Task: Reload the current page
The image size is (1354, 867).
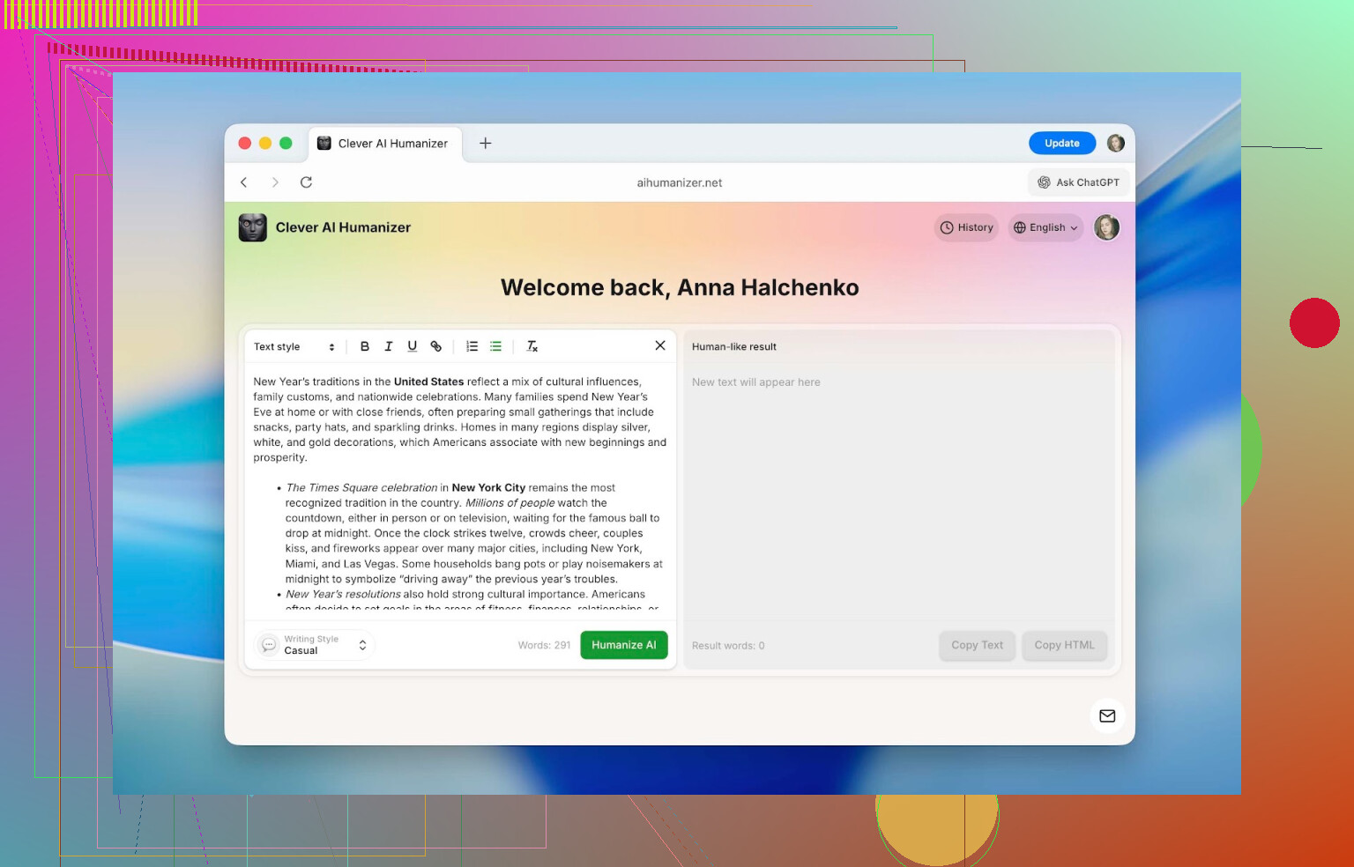Action: coord(306,182)
